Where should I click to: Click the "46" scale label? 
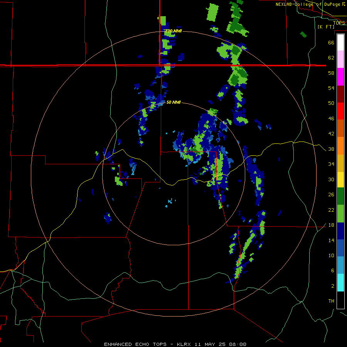(331, 119)
